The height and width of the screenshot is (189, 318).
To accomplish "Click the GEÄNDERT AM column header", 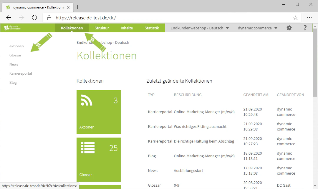I will click(x=256, y=95).
